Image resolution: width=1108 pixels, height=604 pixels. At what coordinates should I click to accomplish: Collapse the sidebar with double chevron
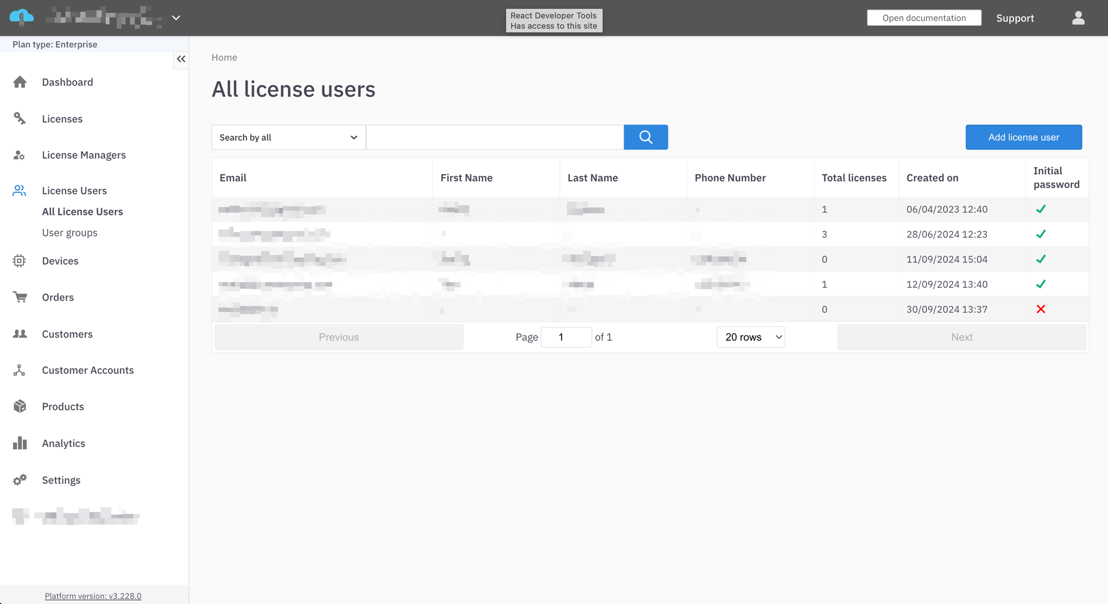pos(181,59)
